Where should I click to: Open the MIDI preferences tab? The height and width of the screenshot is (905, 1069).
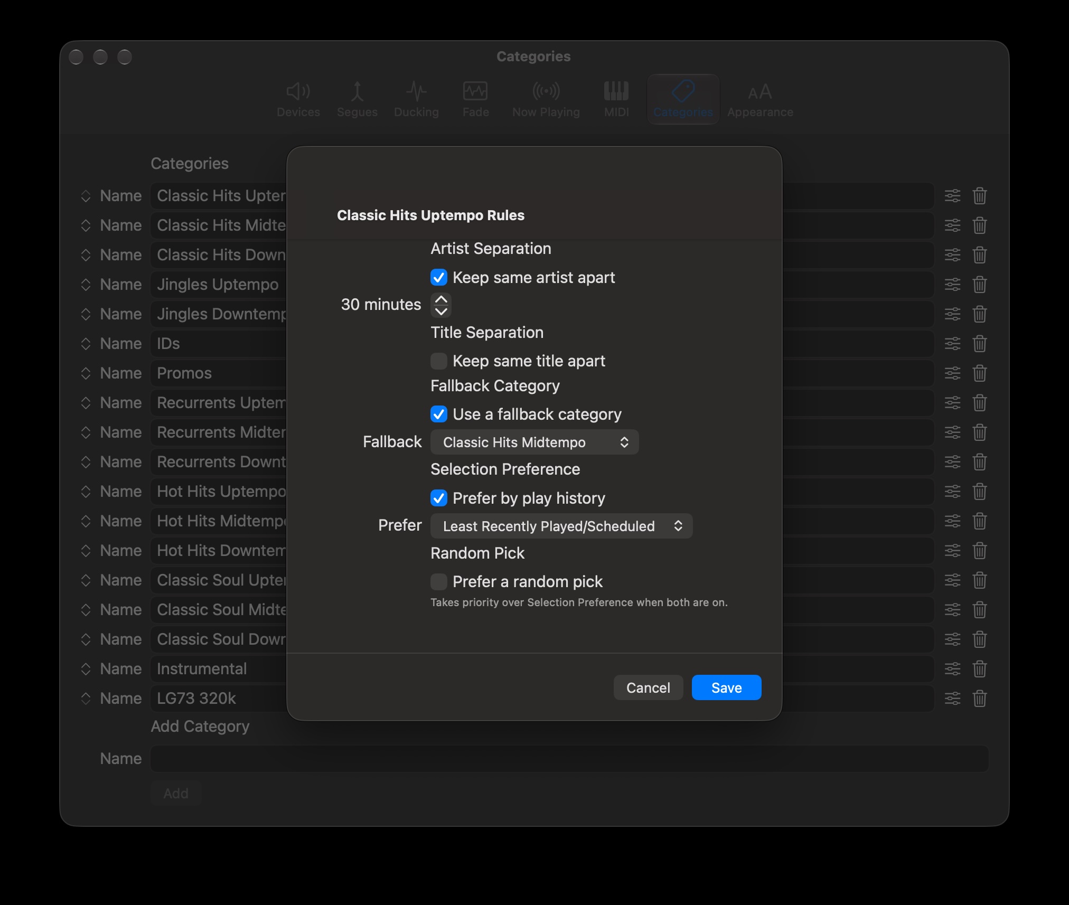click(616, 99)
